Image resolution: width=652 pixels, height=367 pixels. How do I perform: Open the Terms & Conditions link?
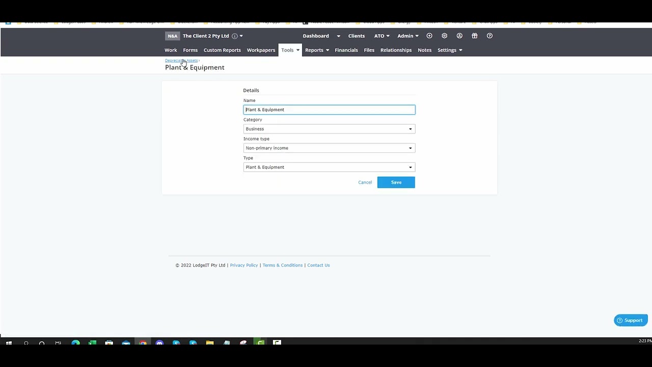(283, 265)
